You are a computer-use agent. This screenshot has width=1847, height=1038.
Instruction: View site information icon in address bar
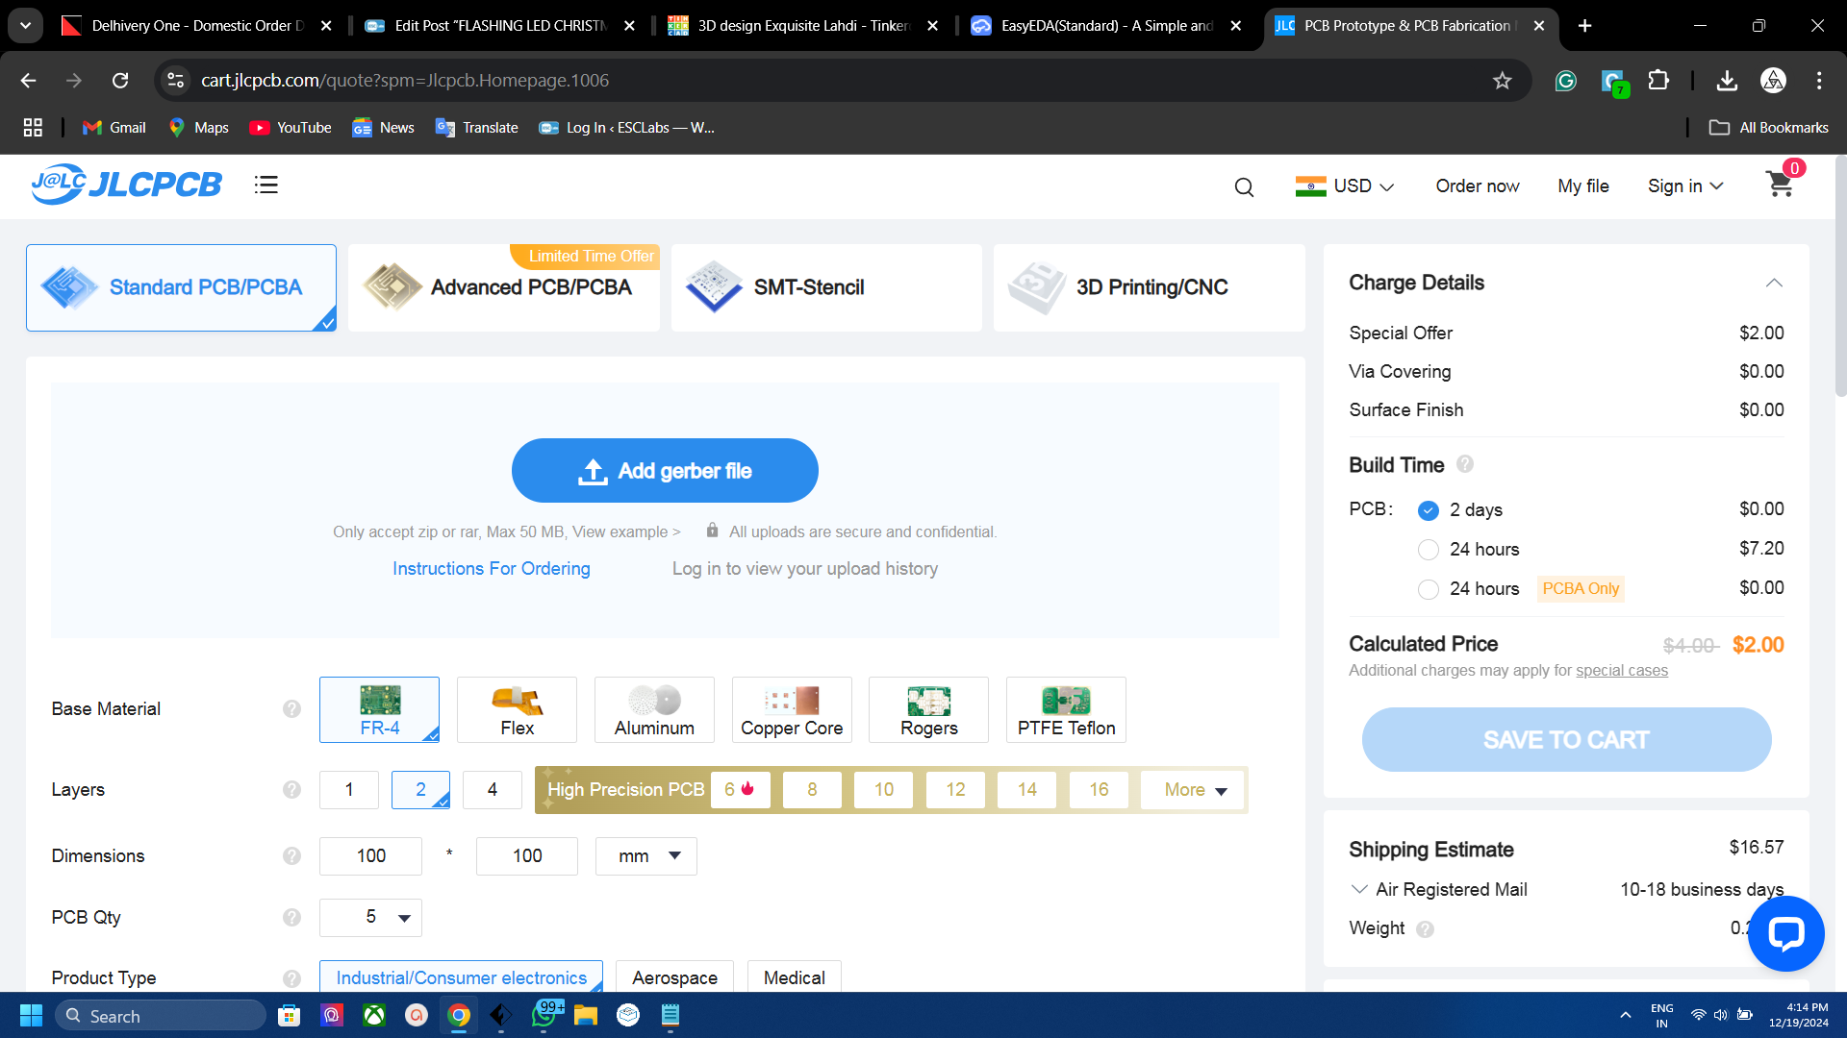(x=176, y=81)
